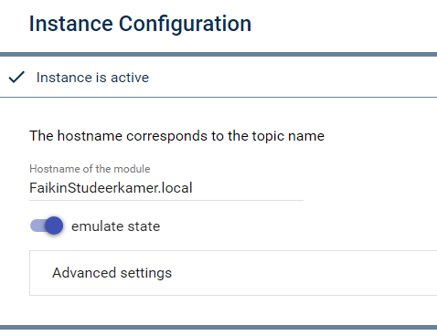Click the word local in hostname field
Viewport: 437px width, 336px height.
point(177,188)
